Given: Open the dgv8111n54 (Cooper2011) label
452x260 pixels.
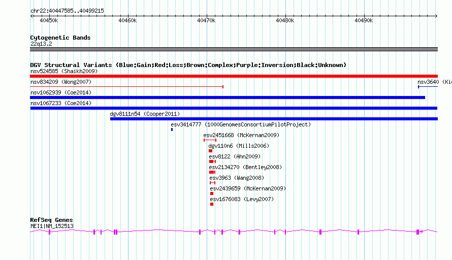Looking at the screenshot, I should (x=145, y=114).
